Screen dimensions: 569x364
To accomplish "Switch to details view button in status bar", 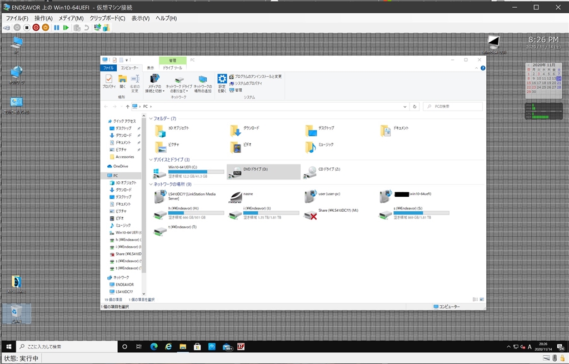I will [475, 300].
